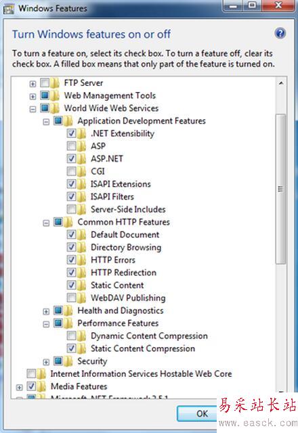This screenshot has height=433, width=298.
Task: Click the Static Content folder icon
Action: pyautogui.click(x=81, y=286)
